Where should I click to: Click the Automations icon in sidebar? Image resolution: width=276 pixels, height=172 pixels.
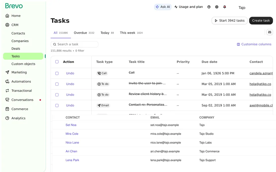[7, 81]
